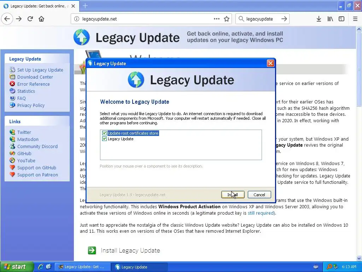Open the Download Center link

coord(35,77)
